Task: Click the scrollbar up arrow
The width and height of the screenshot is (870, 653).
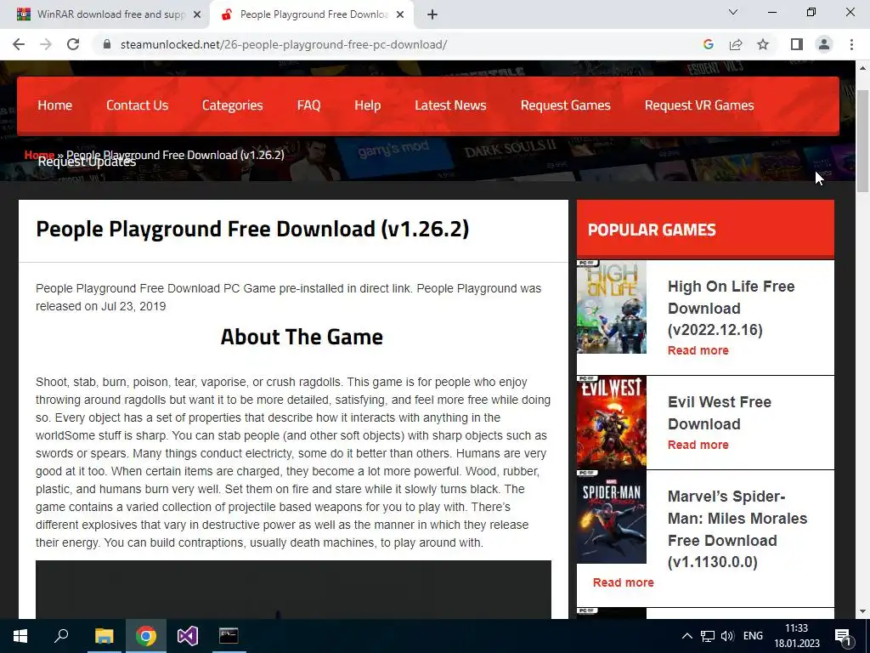Action: [x=863, y=68]
